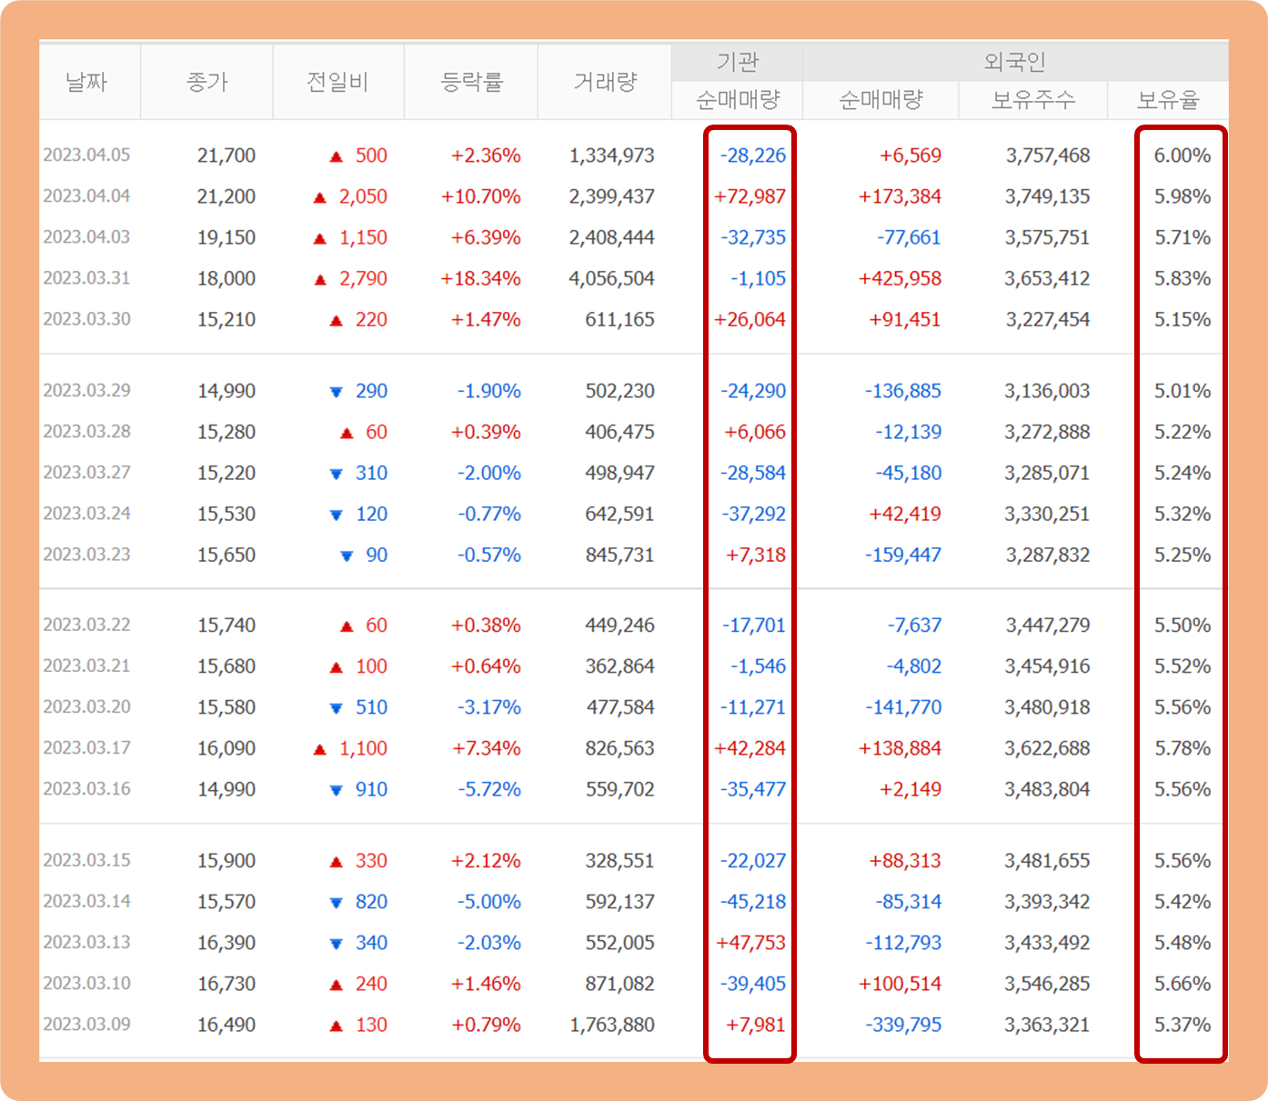Click closing price 21,700
Viewport: 1268px width, 1101px height.
pyautogui.click(x=226, y=155)
